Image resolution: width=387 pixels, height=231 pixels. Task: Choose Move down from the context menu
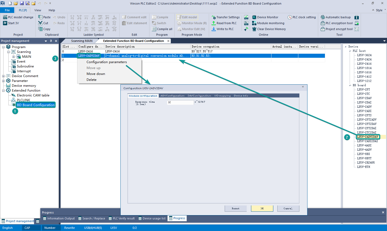96,74
